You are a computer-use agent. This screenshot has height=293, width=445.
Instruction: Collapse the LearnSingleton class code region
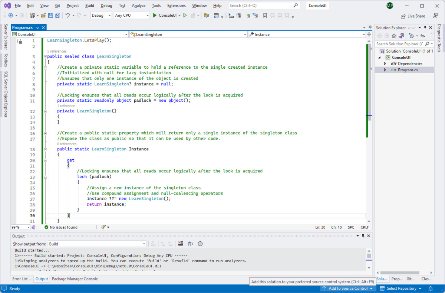click(x=45, y=56)
